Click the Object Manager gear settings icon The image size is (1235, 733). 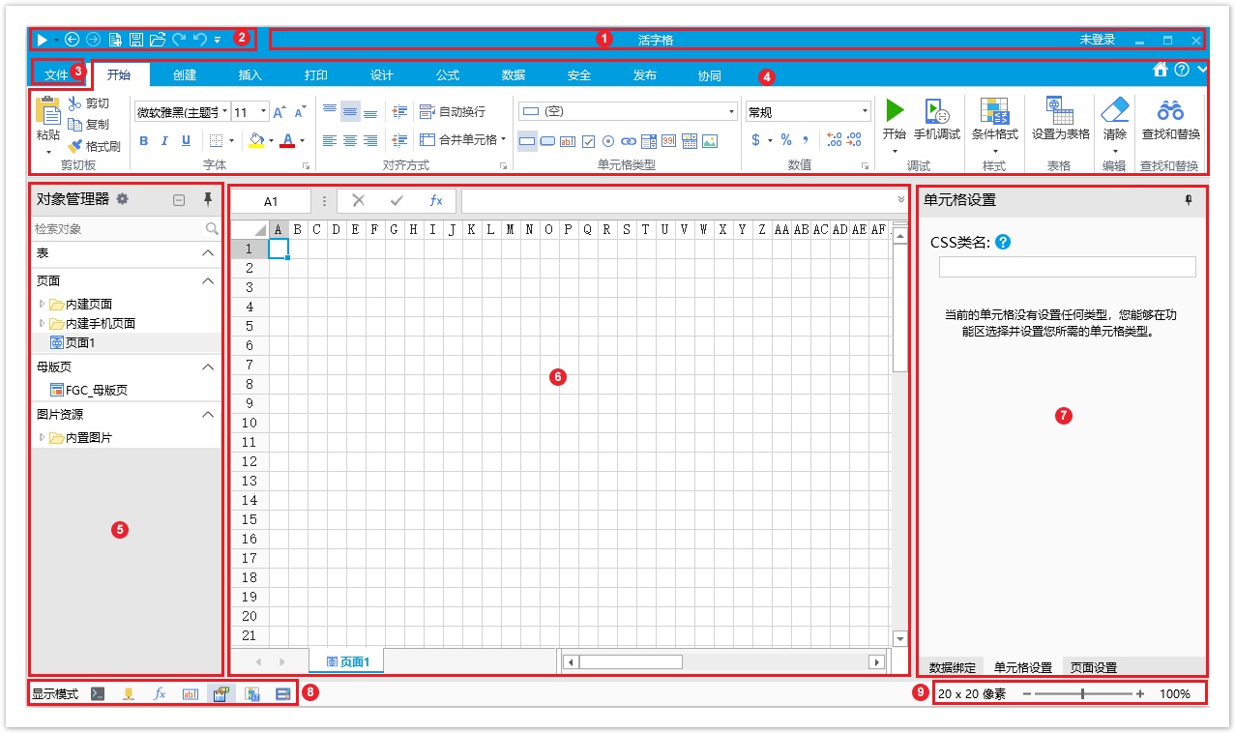pyautogui.click(x=122, y=199)
